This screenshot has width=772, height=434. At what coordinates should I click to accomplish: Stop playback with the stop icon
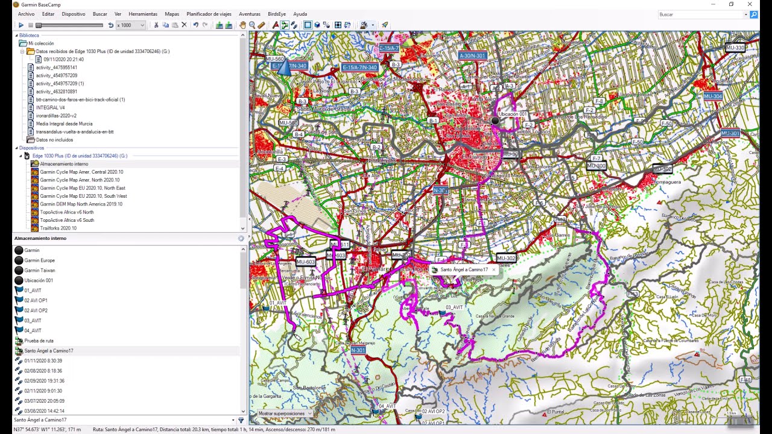coord(30,25)
